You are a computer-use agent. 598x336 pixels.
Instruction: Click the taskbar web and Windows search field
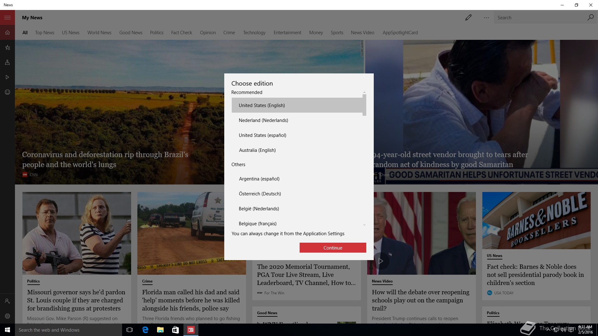[69, 330]
